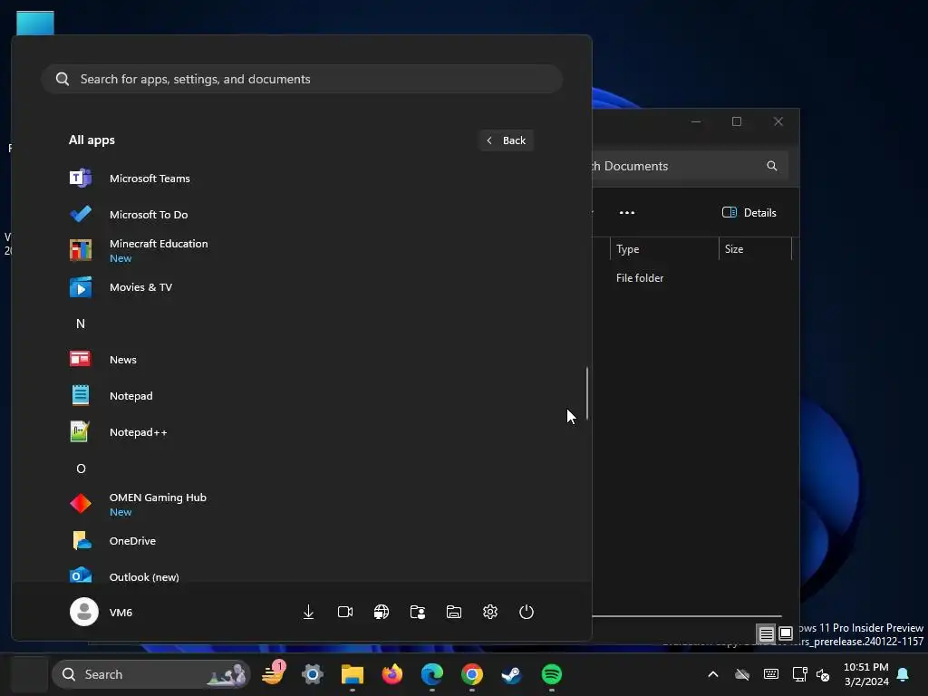Click the File Explorer search magnifier icon
928x696 pixels.
[x=772, y=167]
